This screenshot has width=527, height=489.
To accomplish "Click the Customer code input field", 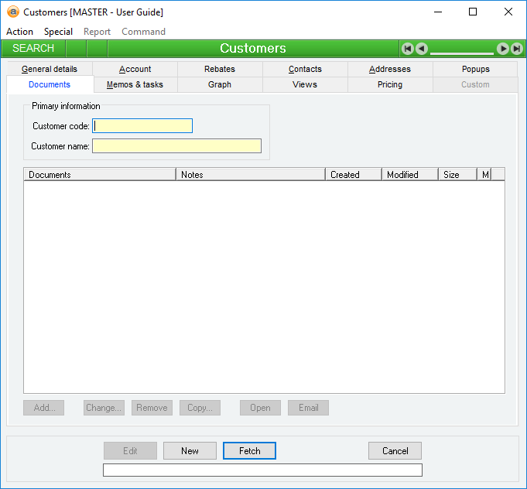I will [142, 126].
